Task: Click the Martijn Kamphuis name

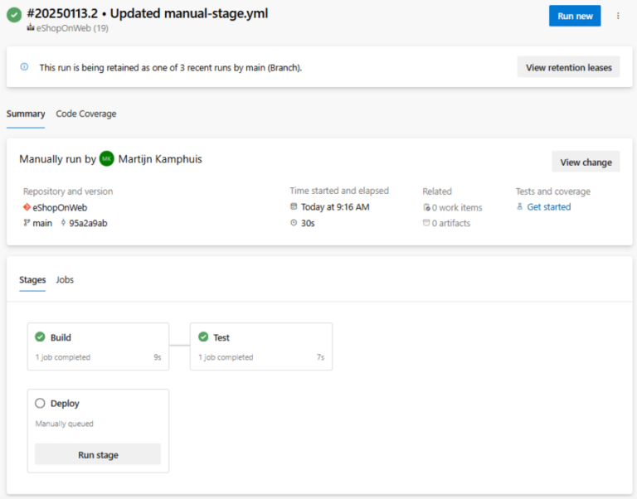Action: click(x=160, y=159)
